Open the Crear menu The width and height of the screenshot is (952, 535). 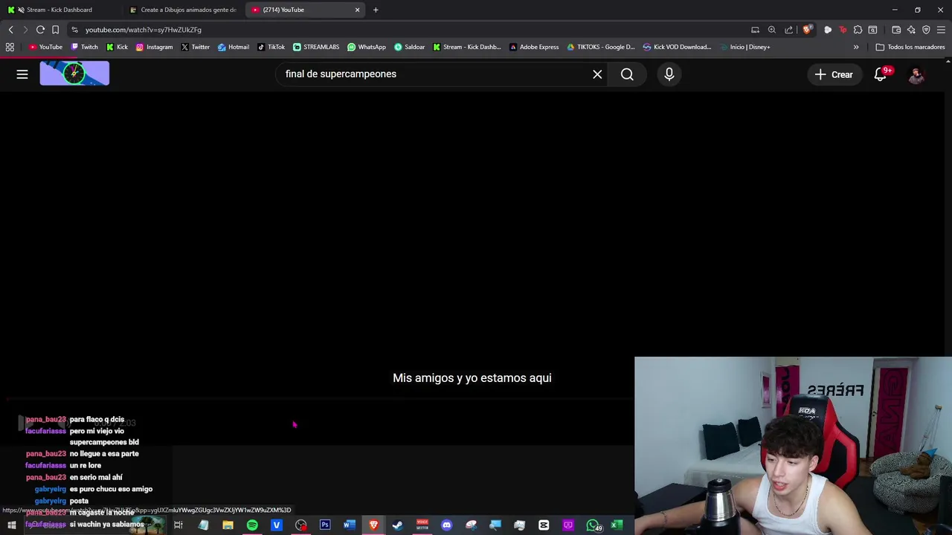[834, 74]
